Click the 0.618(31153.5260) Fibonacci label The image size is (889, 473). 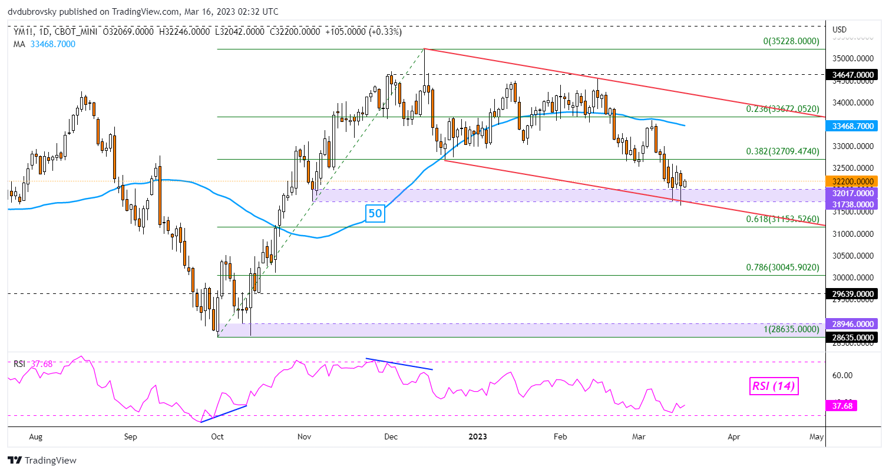coord(784,219)
